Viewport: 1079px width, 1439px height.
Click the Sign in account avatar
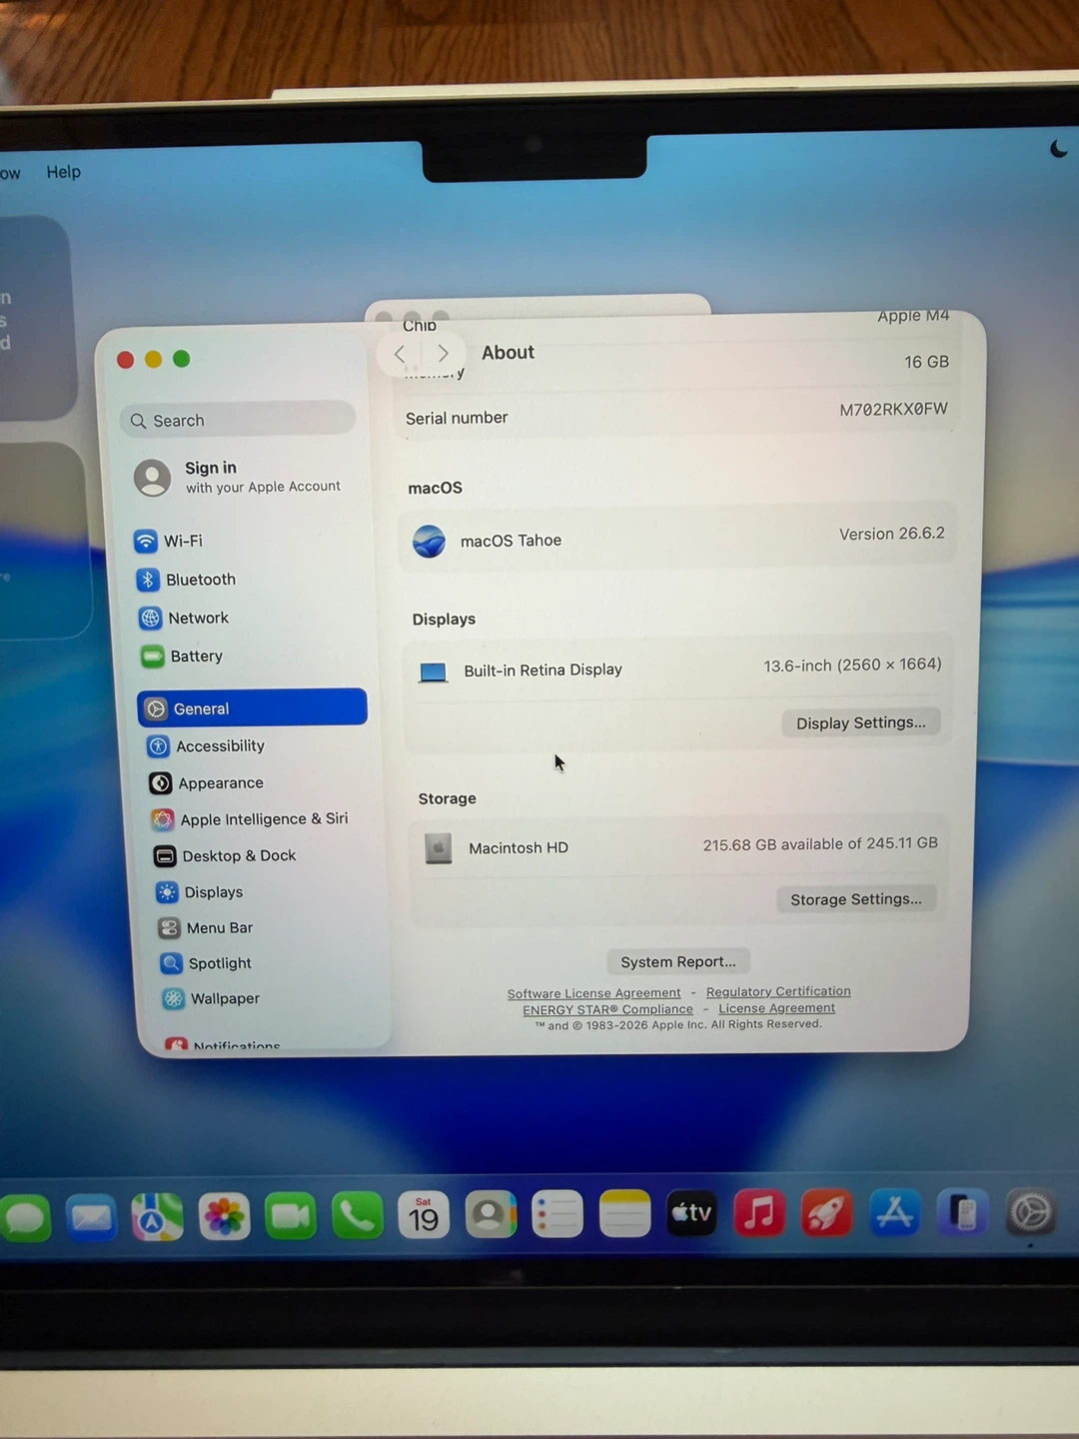pos(153,478)
